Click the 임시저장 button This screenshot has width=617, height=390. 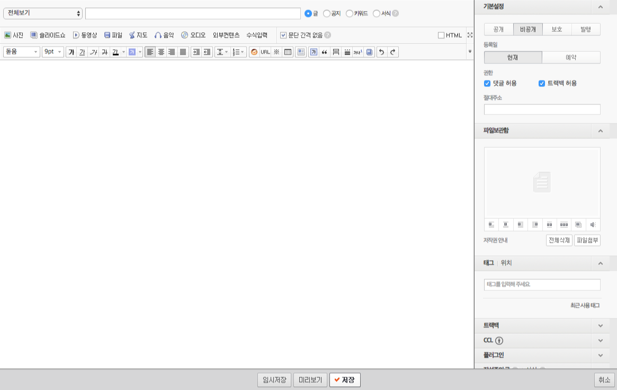pos(274,380)
